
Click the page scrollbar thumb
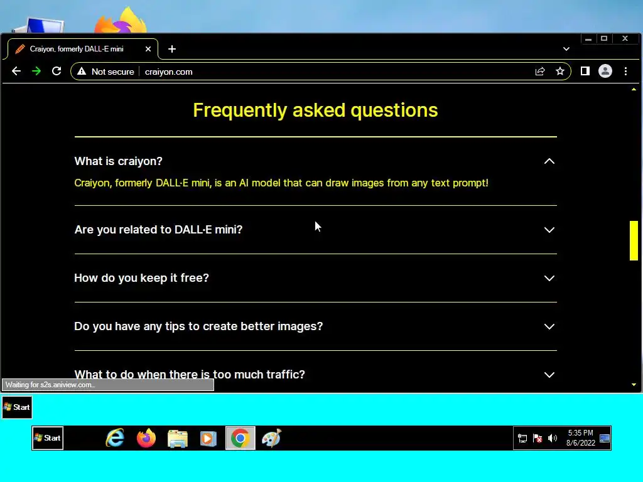coord(634,240)
